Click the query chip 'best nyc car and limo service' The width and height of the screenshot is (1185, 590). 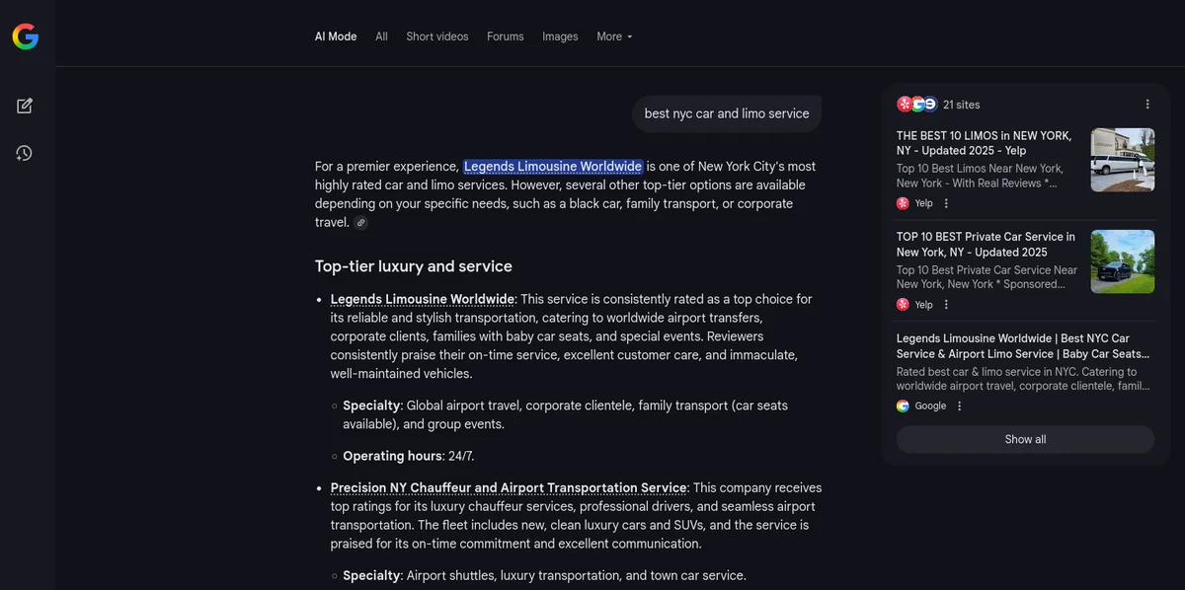point(727,113)
